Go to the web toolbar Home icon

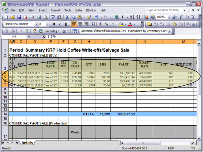[x=34, y=31]
